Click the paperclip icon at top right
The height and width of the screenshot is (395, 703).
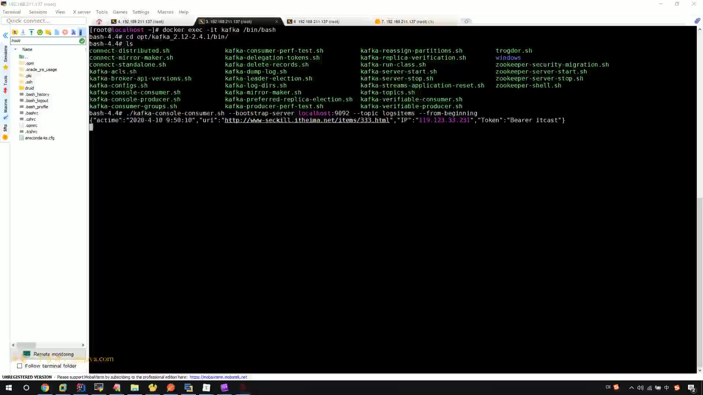(697, 21)
